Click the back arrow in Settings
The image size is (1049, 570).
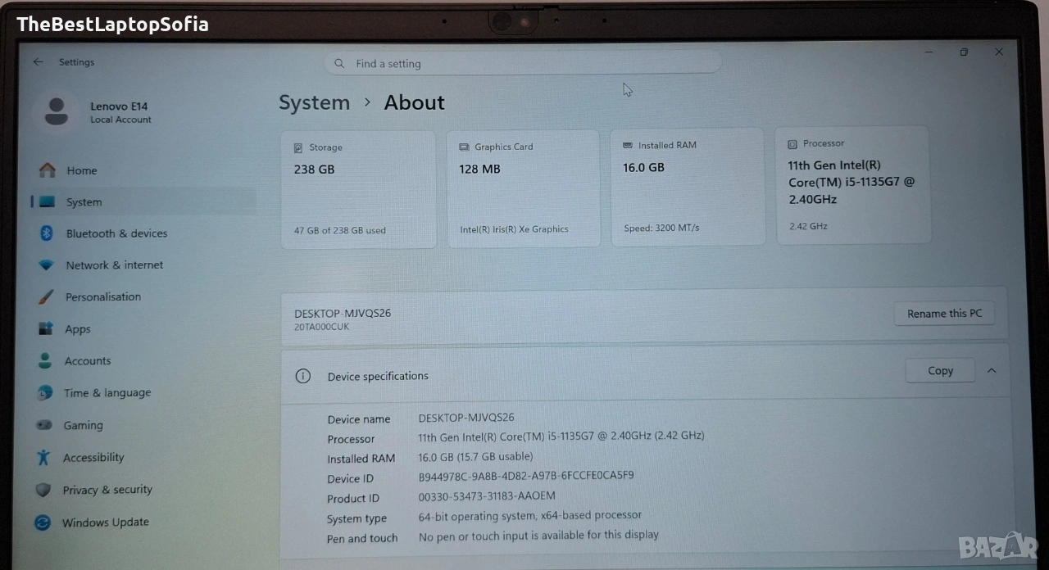(x=39, y=62)
